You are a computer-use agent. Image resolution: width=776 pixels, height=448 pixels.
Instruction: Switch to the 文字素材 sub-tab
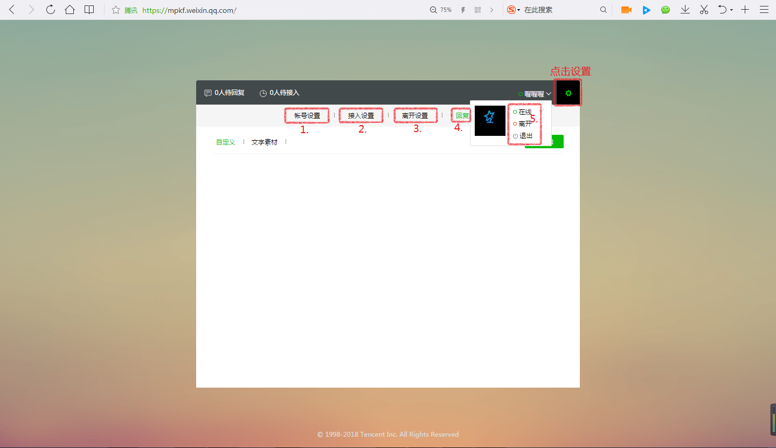264,142
